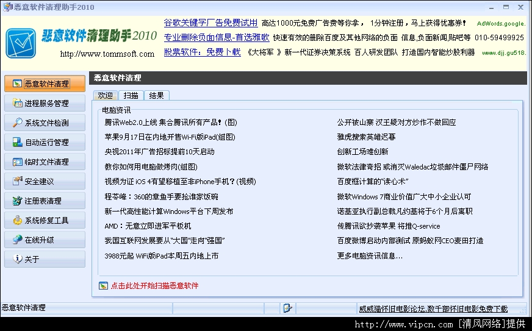Click the status bar 怀旧电影论坛 link
Image resolution: width=532 pixels, height=331 pixels.
tap(433, 309)
